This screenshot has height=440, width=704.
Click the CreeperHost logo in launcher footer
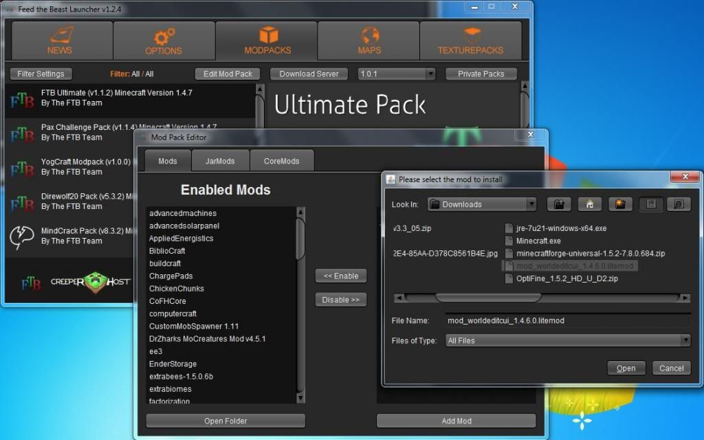90,281
